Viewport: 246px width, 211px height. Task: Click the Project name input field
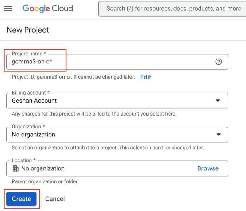tap(117, 62)
